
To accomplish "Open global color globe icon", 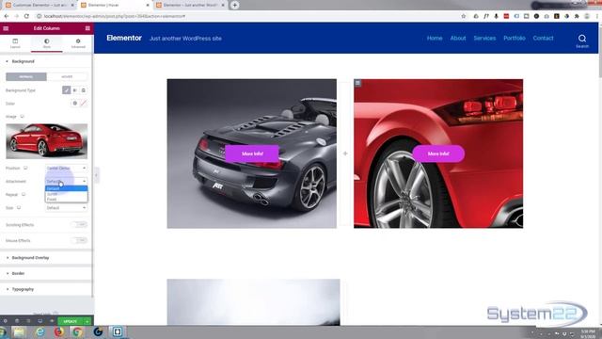I will 75,104.
